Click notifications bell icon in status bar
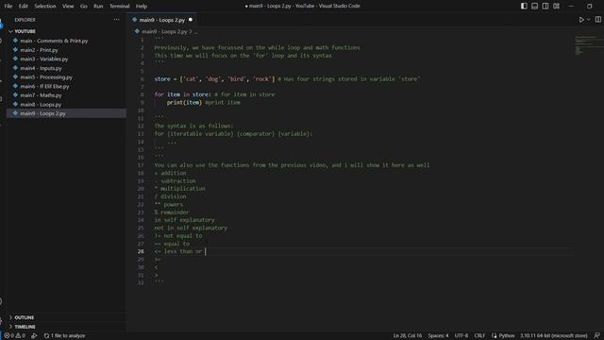Viewport: 604px width, 340px height. (x=596, y=336)
